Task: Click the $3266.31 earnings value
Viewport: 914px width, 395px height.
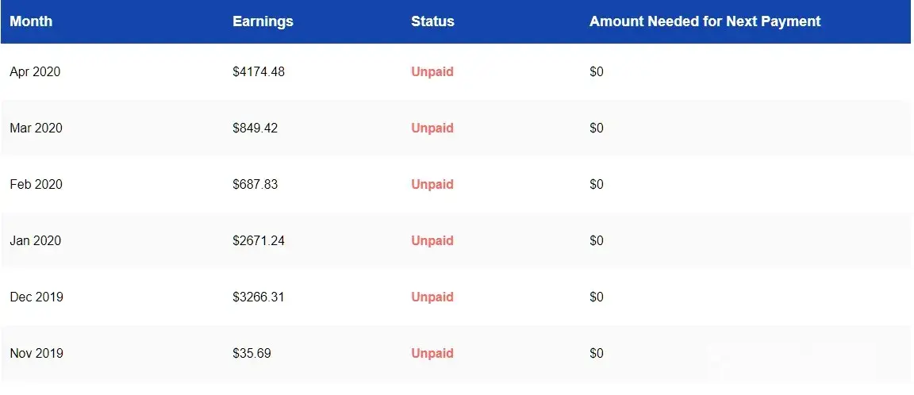Action: point(259,297)
